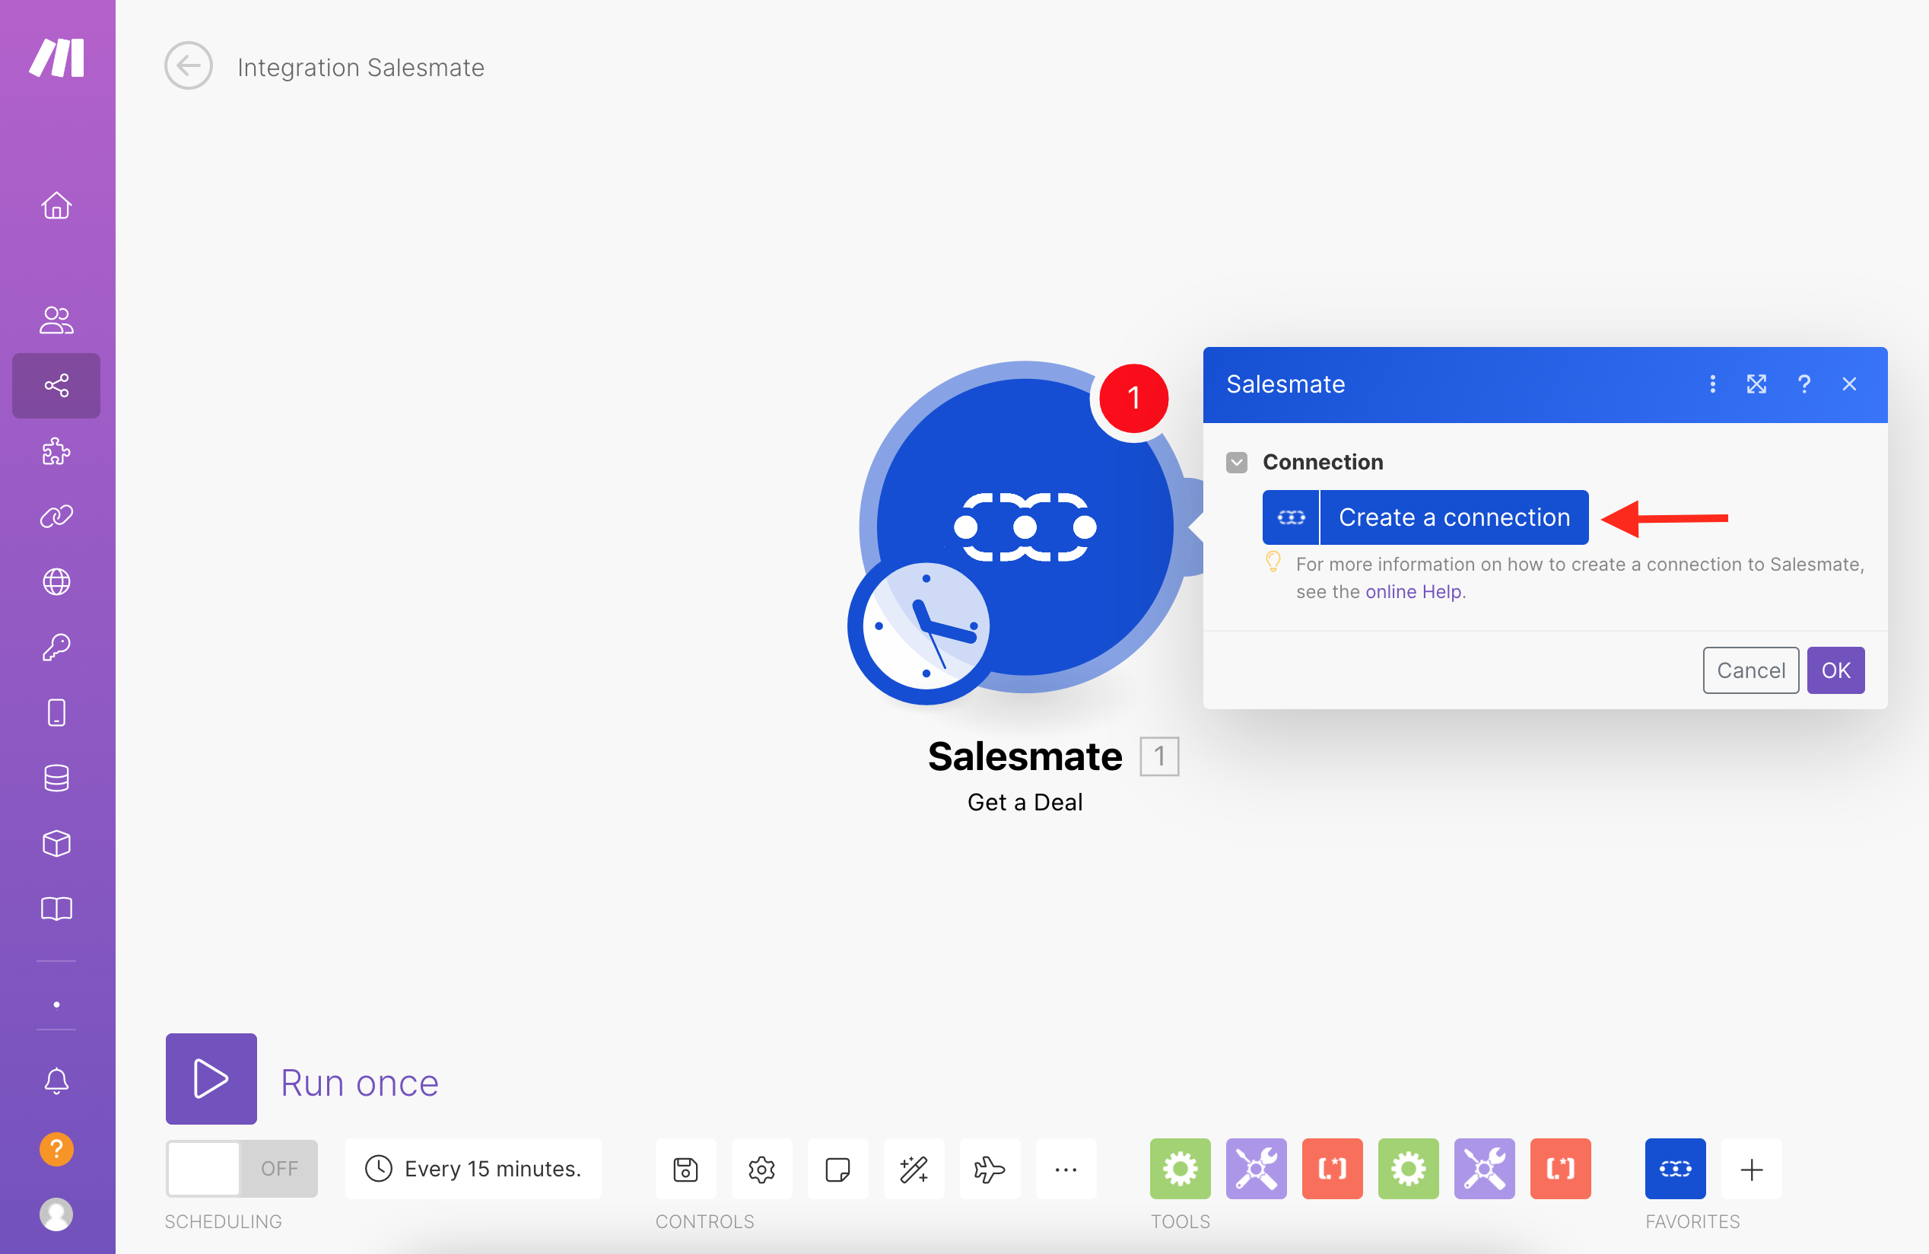Image resolution: width=1929 pixels, height=1254 pixels.
Task: Open the More controls ellipsis
Action: click(x=1066, y=1169)
